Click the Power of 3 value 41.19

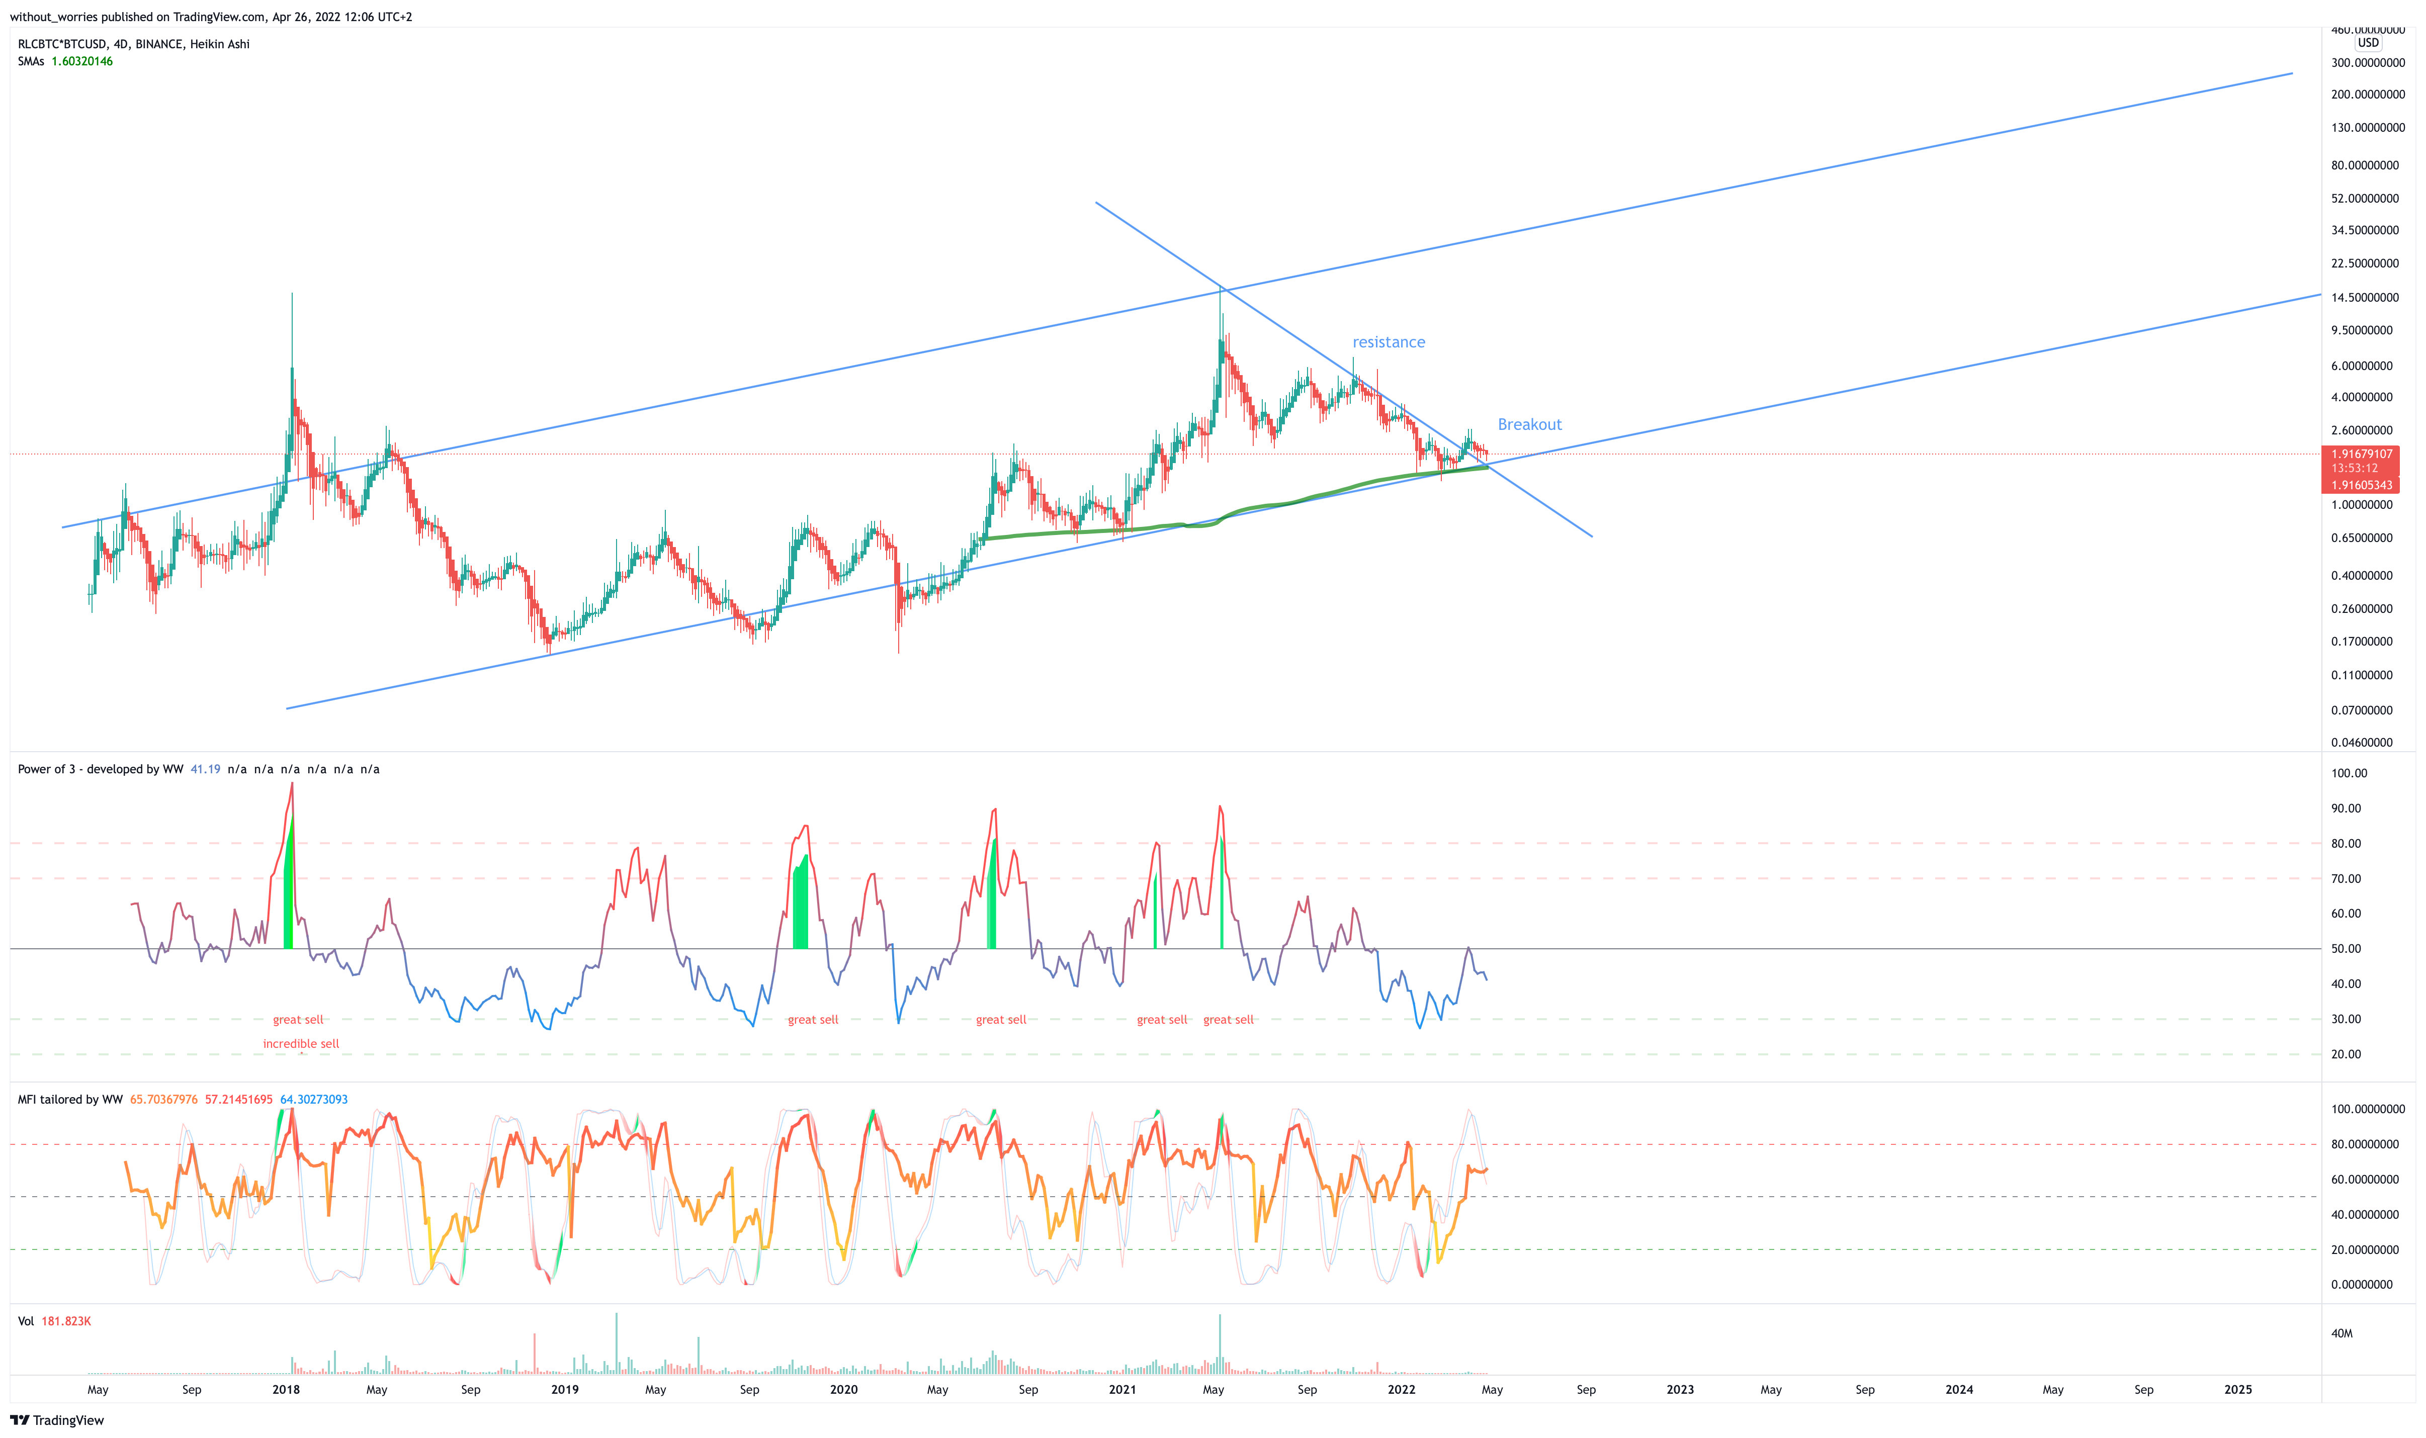tap(206, 769)
